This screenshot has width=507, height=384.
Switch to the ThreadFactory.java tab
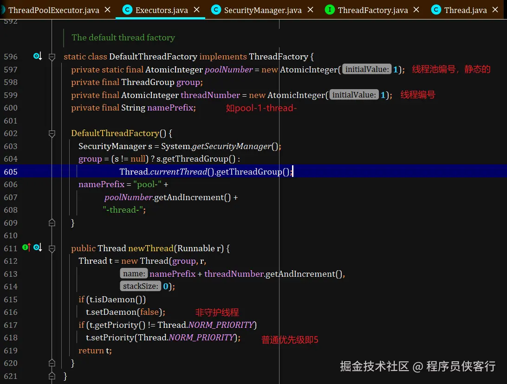[x=373, y=10]
